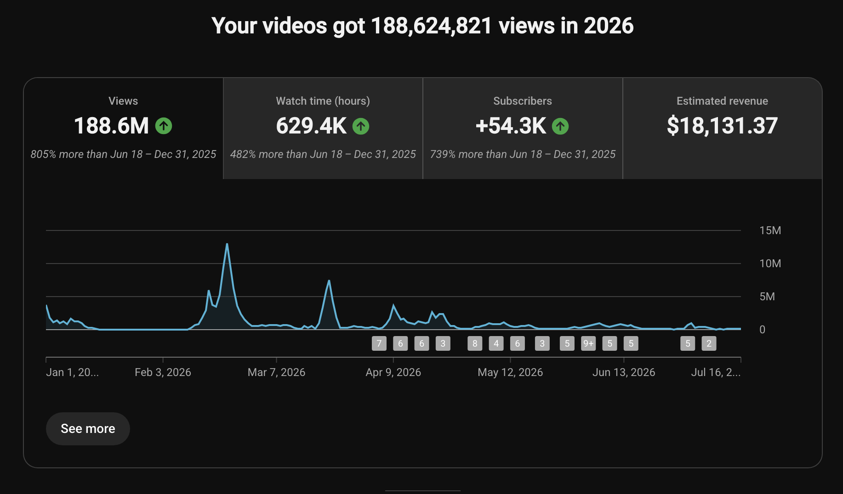Select the video marker labeled 4
The height and width of the screenshot is (494, 843).
[x=496, y=343]
